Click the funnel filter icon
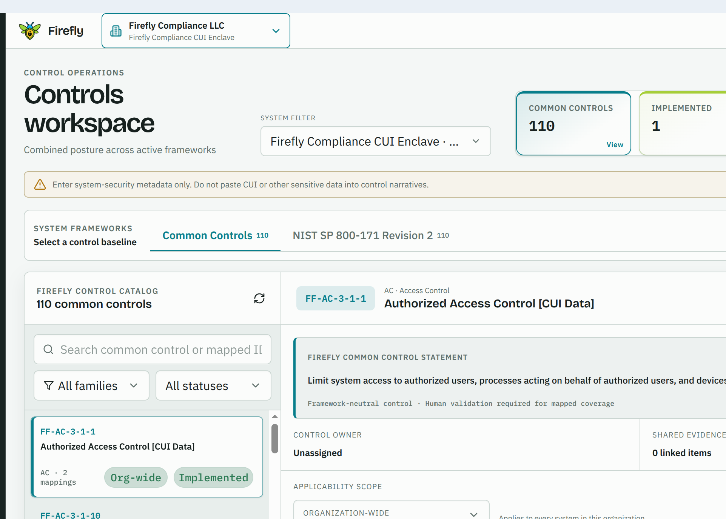Image resolution: width=726 pixels, height=519 pixels. [49, 385]
